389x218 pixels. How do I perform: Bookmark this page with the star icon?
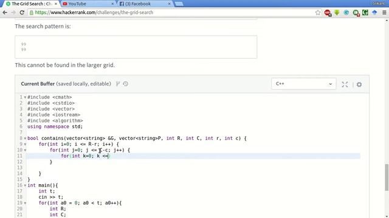[x=317, y=13]
